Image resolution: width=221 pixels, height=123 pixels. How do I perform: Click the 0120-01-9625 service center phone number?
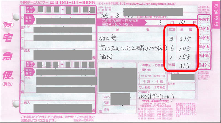[75, 2]
